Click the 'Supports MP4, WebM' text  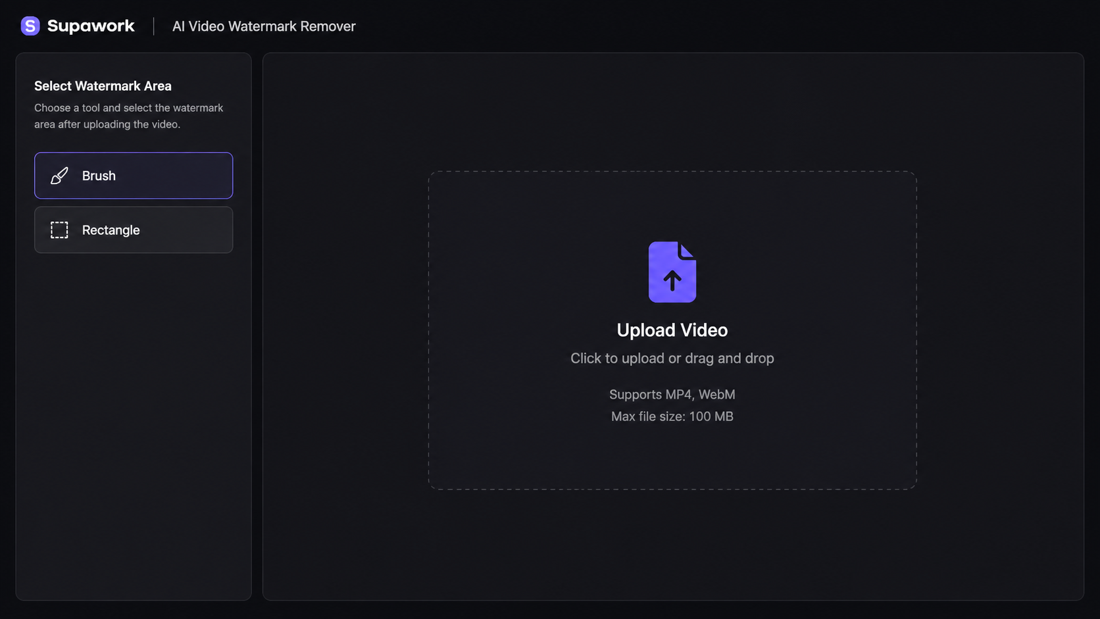[672, 395]
